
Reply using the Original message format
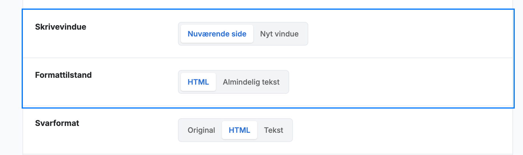pos(201,130)
